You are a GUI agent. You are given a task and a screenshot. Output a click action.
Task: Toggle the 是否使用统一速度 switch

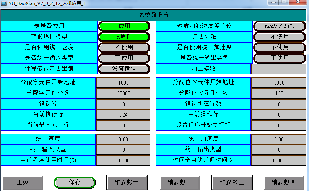[124, 47]
